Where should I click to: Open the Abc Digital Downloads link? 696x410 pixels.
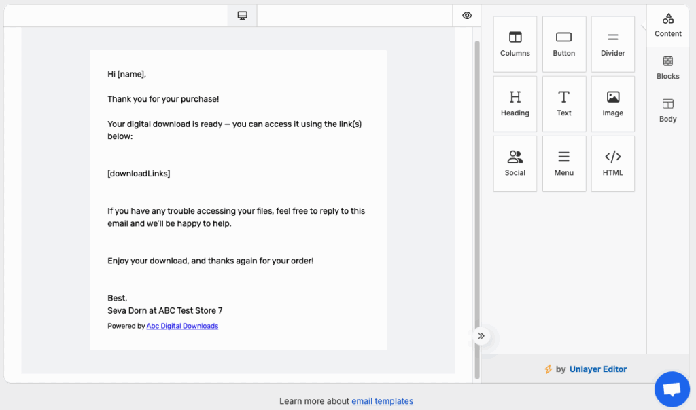point(182,326)
